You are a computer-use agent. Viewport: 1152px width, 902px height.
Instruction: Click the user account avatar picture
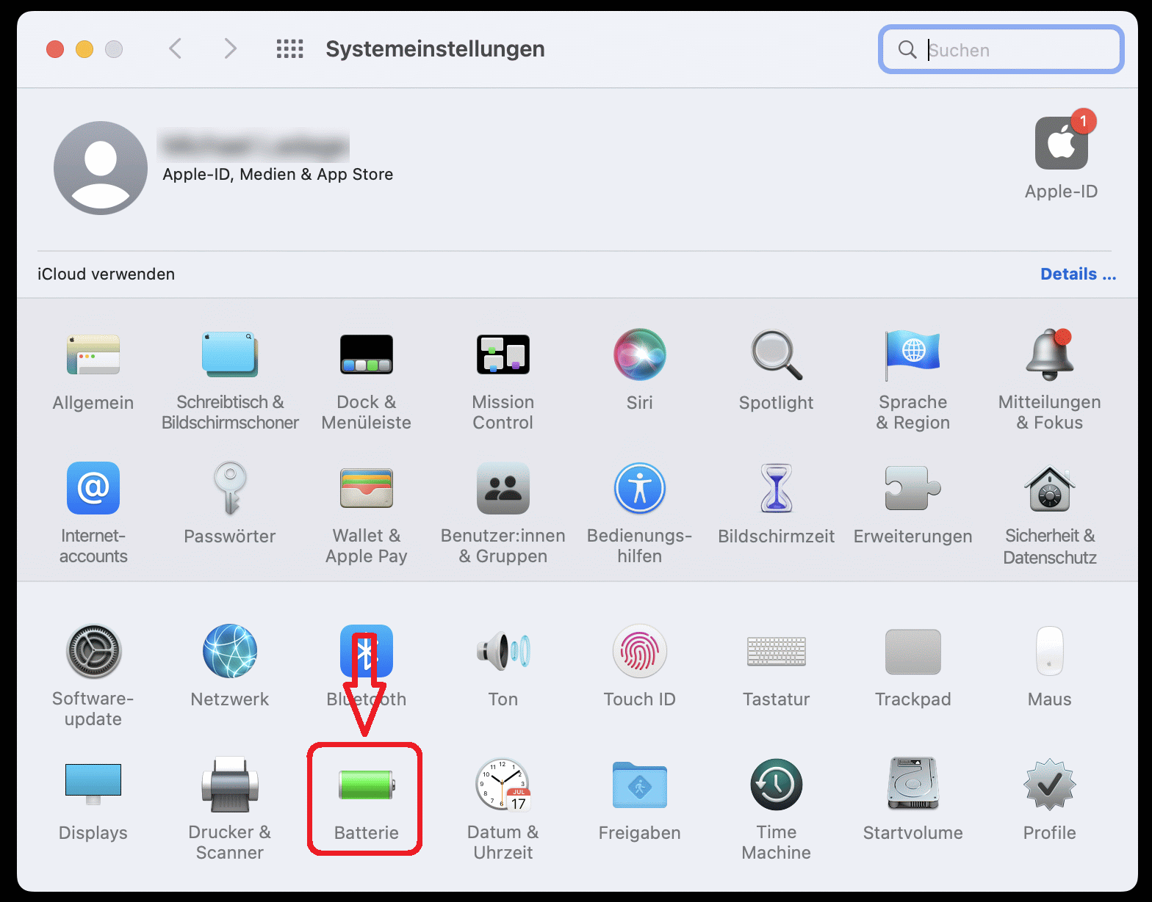pos(101,168)
